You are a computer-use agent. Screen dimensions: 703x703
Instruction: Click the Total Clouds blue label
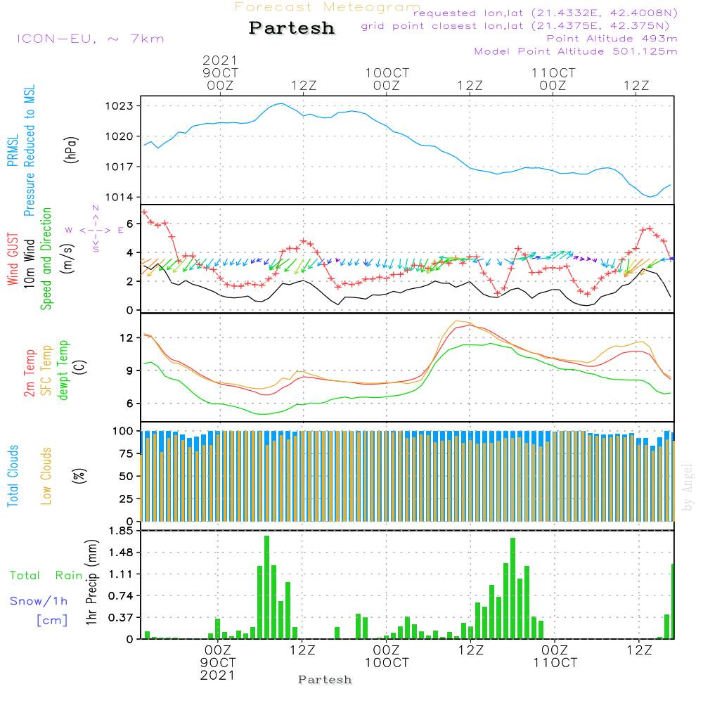tap(13, 476)
